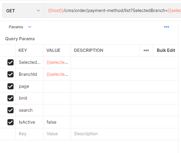Open column options dots beside Bulk Edit
Image resolution: width=181 pixels, height=153 pixels.
[x=146, y=50]
